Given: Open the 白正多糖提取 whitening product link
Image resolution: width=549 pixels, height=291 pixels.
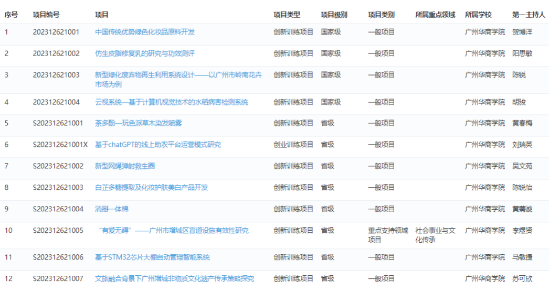Looking at the screenshot, I should tap(151, 188).
